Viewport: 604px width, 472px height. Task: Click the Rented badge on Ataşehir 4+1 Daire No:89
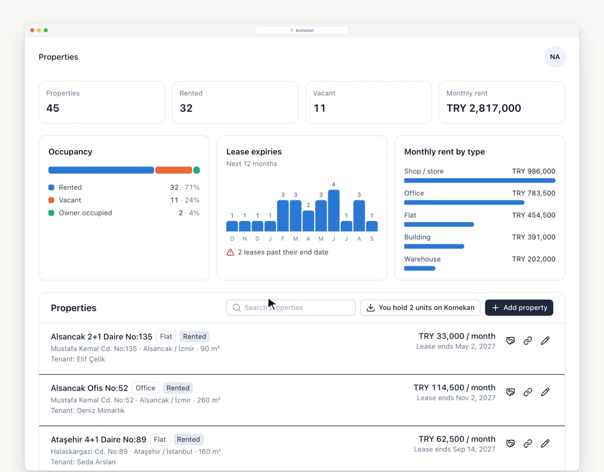(x=188, y=439)
